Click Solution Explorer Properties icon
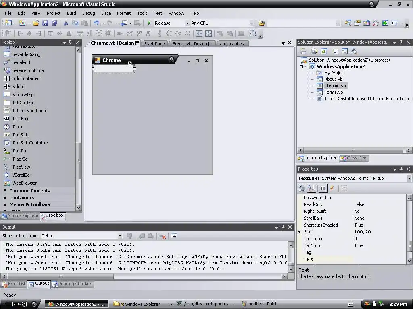This screenshot has width=413, height=309. (303, 51)
